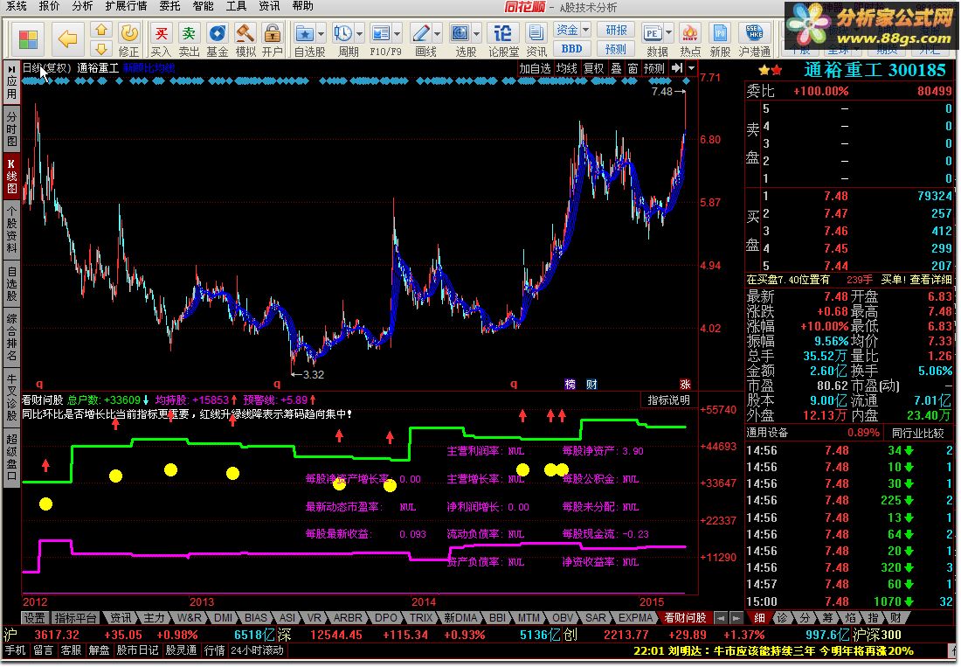Select the MACD-style W&R indicator tab
The width and height of the screenshot is (961, 667).
tap(190, 618)
